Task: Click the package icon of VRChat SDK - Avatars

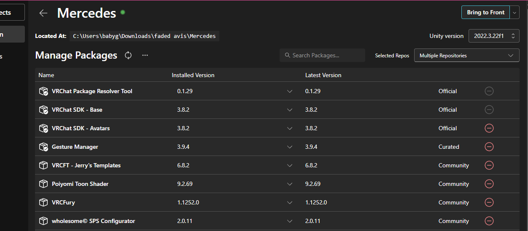Action: (x=43, y=128)
